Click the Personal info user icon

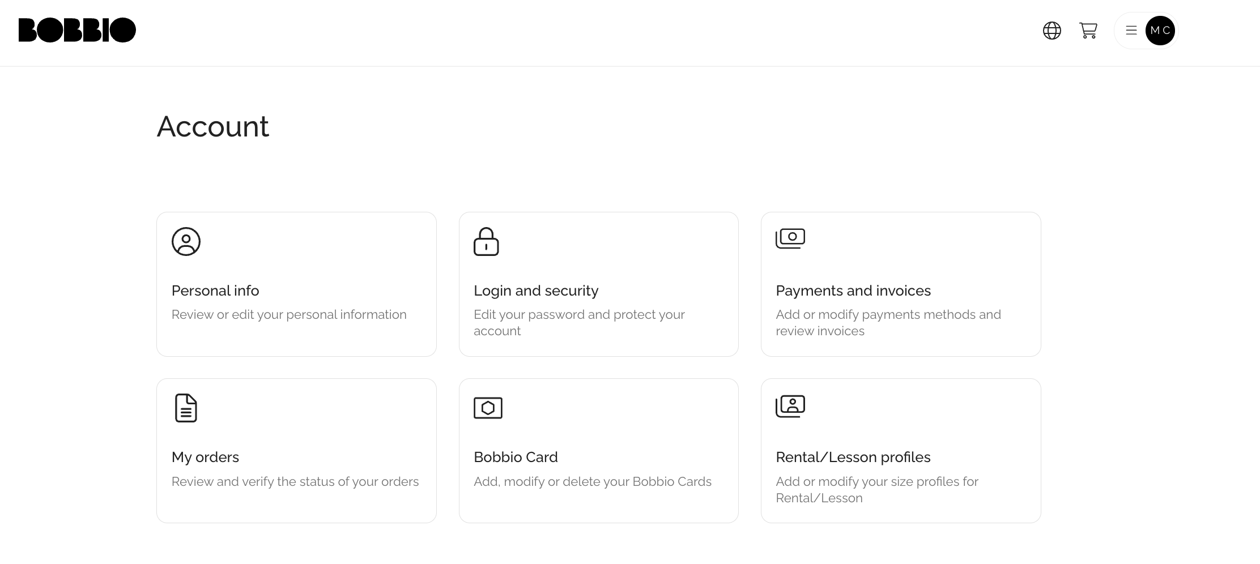pos(186,242)
